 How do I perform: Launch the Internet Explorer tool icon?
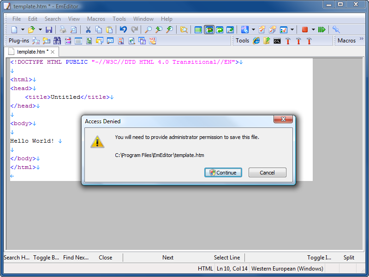coord(256,41)
